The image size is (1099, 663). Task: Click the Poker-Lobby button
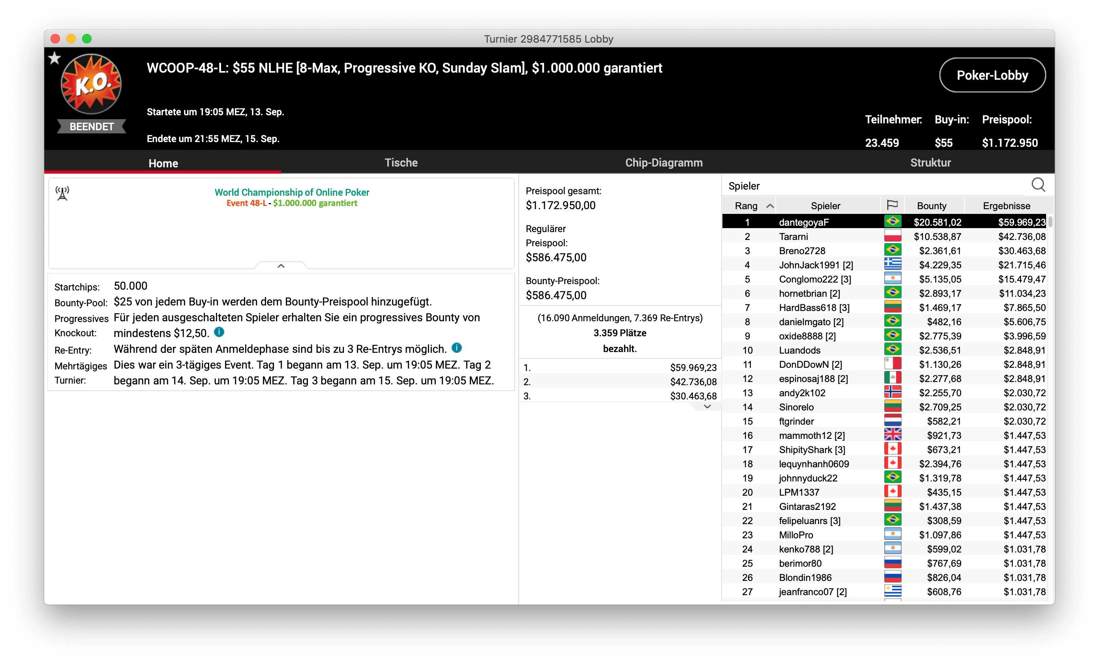[x=992, y=75]
